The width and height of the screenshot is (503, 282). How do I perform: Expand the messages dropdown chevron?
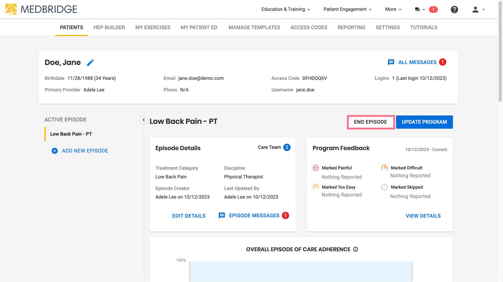424,10
